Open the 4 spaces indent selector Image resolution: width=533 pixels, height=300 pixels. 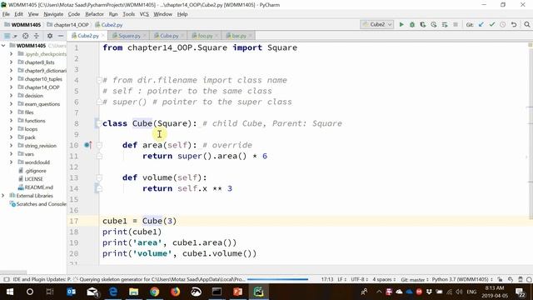coord(384,279)
